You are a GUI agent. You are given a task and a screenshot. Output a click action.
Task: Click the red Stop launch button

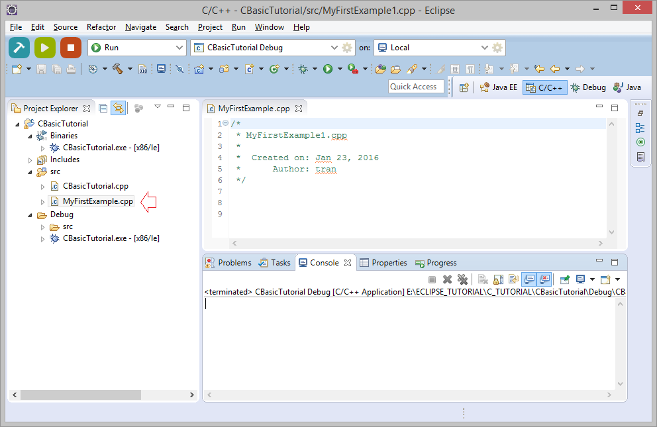71,48
